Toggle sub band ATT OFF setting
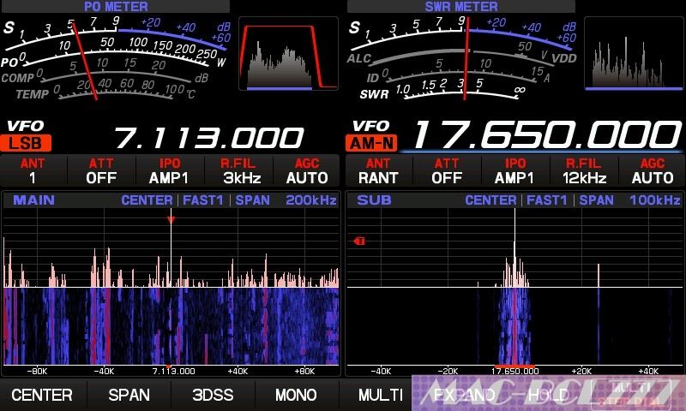This screenshot has width=686, height=411. (x=447, y=171)
